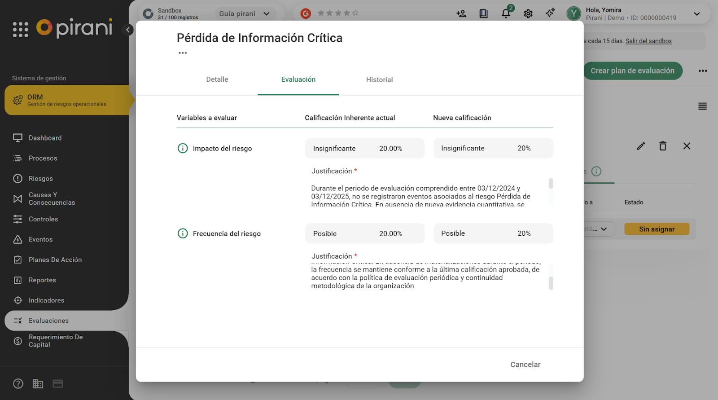Open the apps grid launcher icon
Screen dimensions: 718x400
(x=20, y=29)
